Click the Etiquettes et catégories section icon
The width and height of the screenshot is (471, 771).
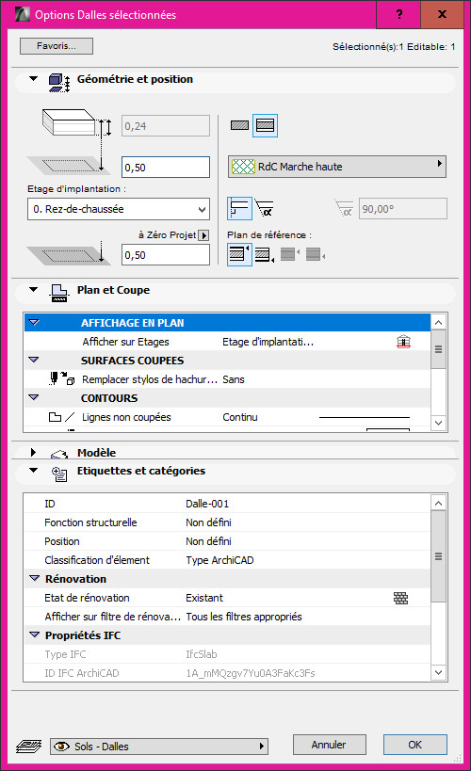(59, 474)
